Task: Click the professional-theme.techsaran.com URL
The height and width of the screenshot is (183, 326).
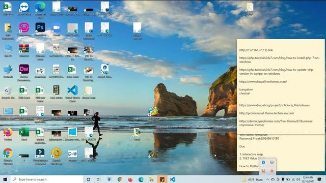Action: click(x=266, y=113)
